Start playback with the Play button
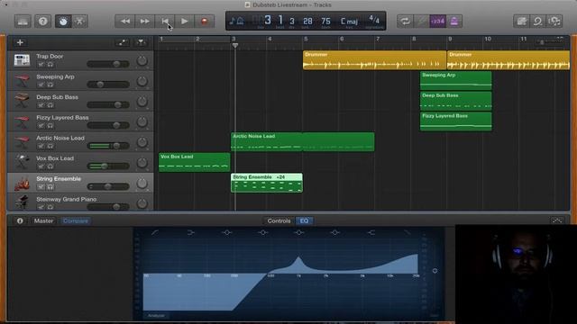This screenshot has height=324, width=577. point(185,22)
